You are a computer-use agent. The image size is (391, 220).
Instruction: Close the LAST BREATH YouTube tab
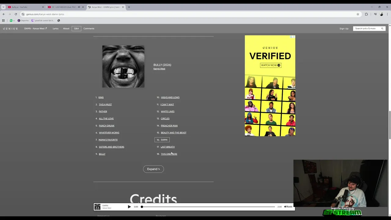tap(83, 7)
